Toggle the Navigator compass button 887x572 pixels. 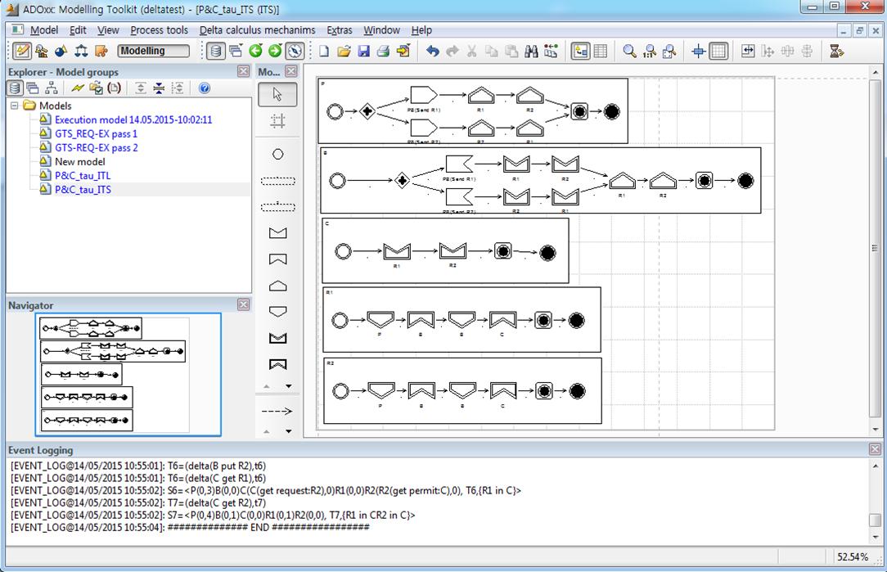(294, 51)
